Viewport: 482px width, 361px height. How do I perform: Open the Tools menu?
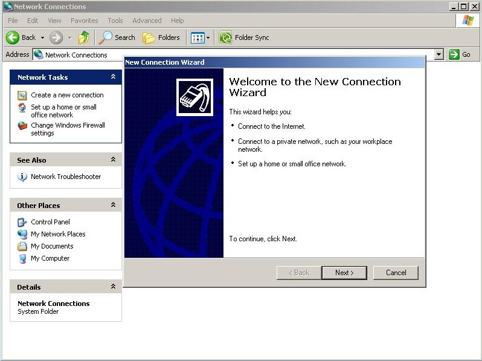(x=115, y=21)
